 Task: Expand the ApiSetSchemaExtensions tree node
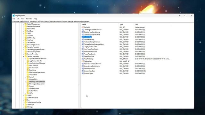pyautogui.click(x=26, y=59)
